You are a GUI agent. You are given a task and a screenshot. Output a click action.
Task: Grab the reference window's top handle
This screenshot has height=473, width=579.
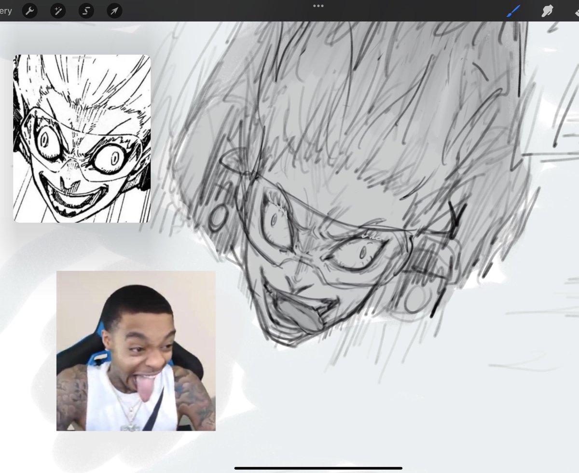[x=82, y=57]
